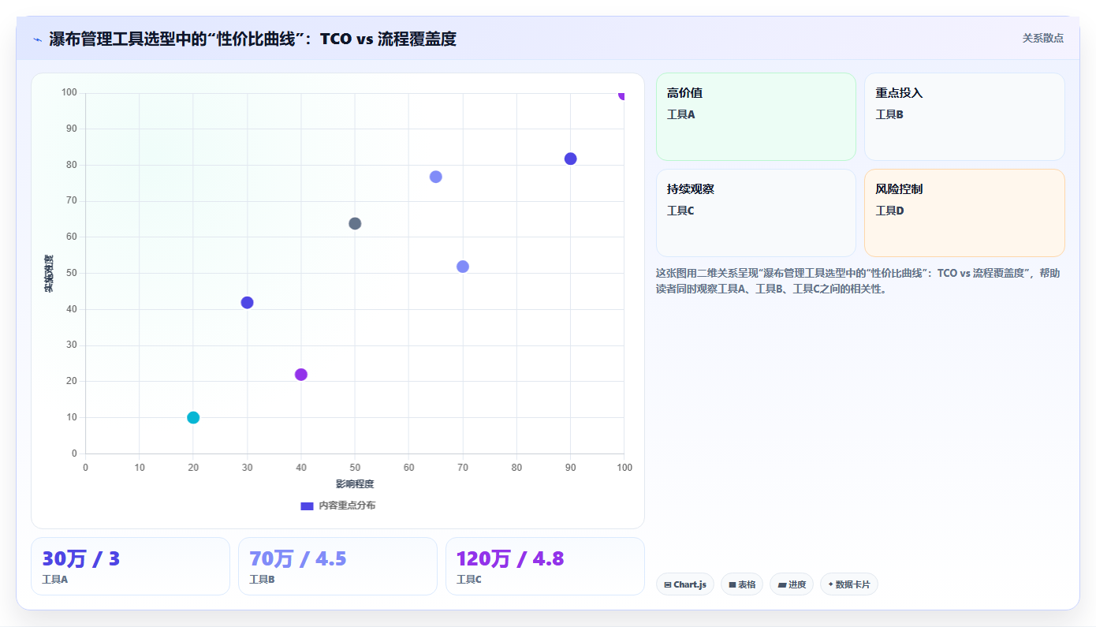This screenshot has height=627, width=1096.
Task: Click the 120万 / 4.8 工具C stat card
Action: 545,566
